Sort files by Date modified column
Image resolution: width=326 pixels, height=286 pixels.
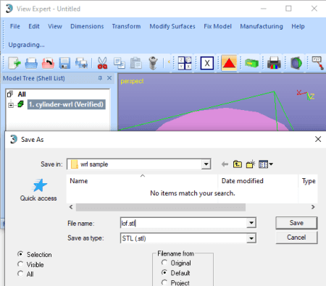(x=258, y=181)
